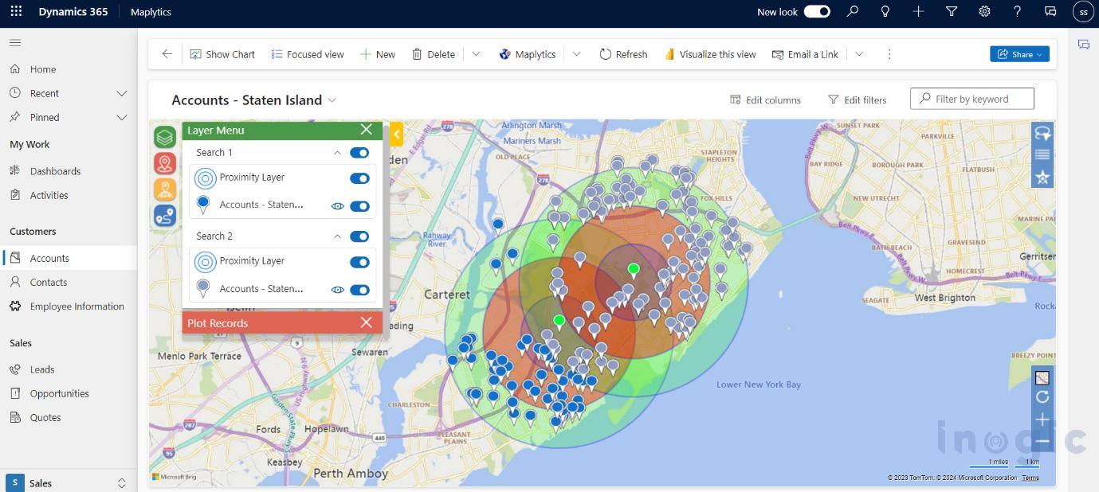
Task: Expand the Accounts - Staten Island view dropdown
Action: pos(332,100)
